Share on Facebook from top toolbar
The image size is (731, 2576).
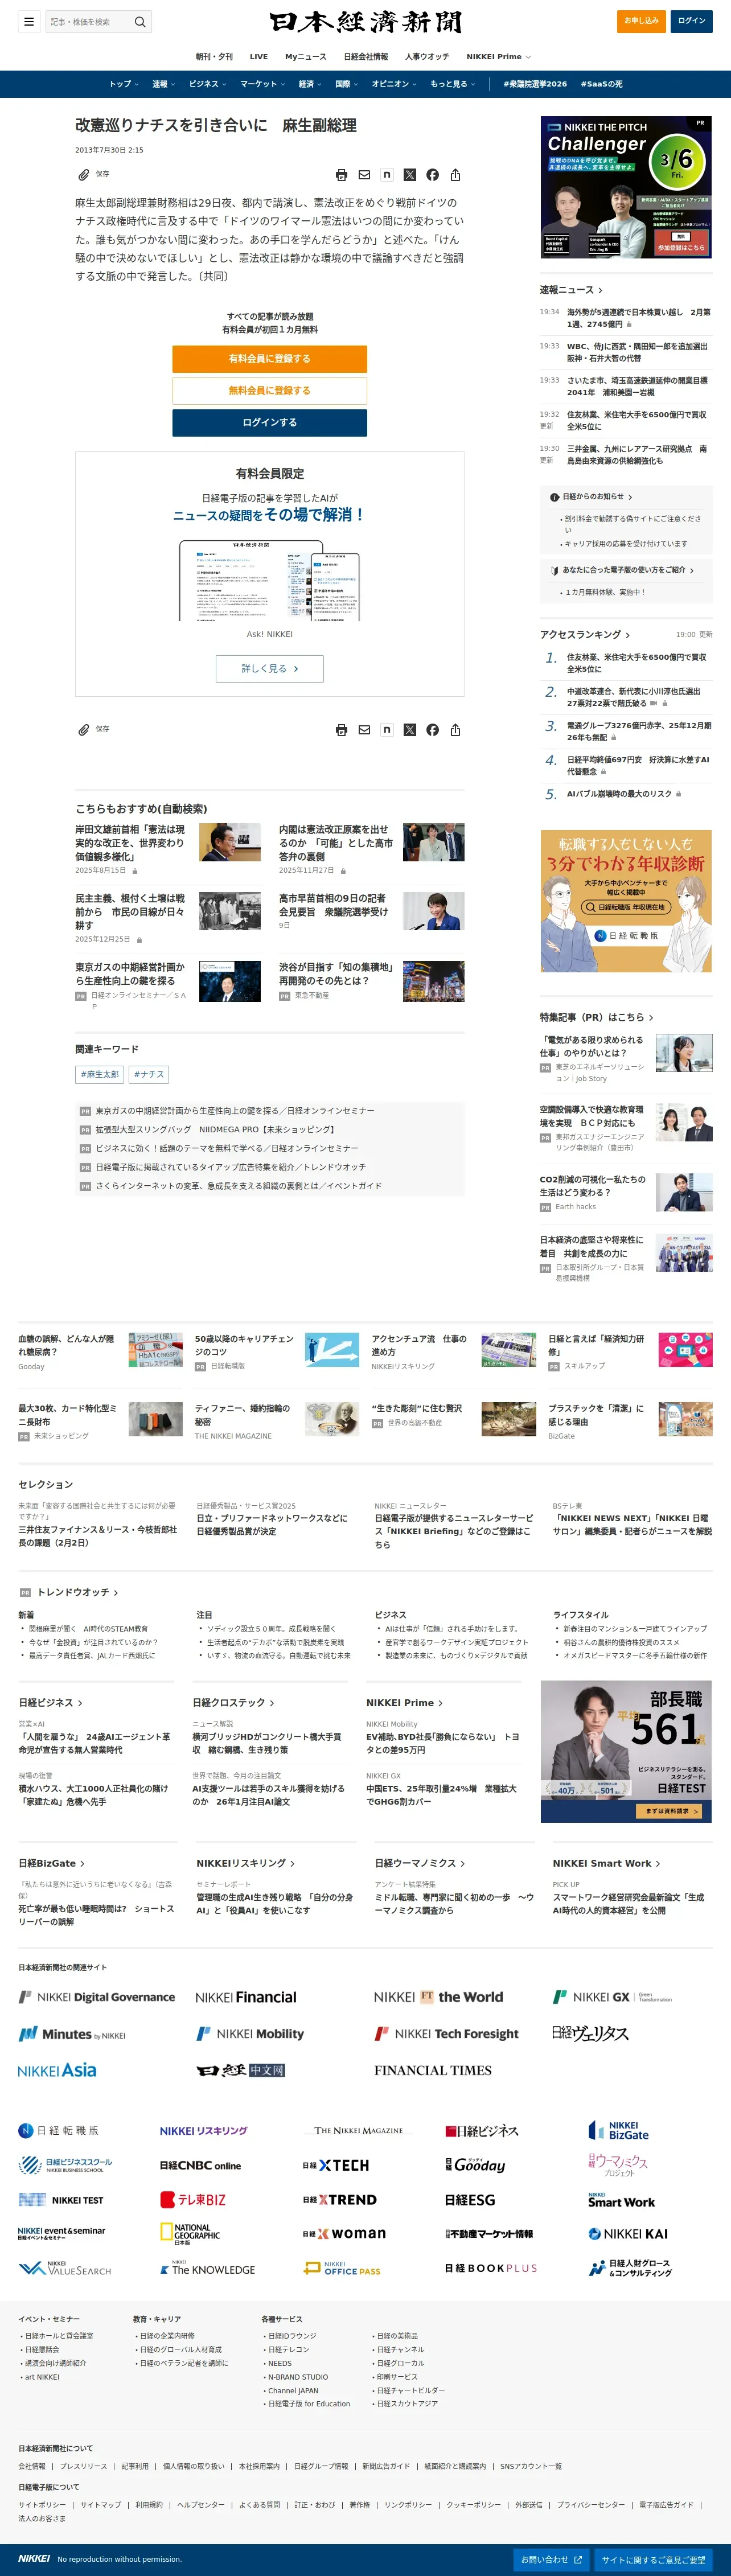click(x=432, y=175)
